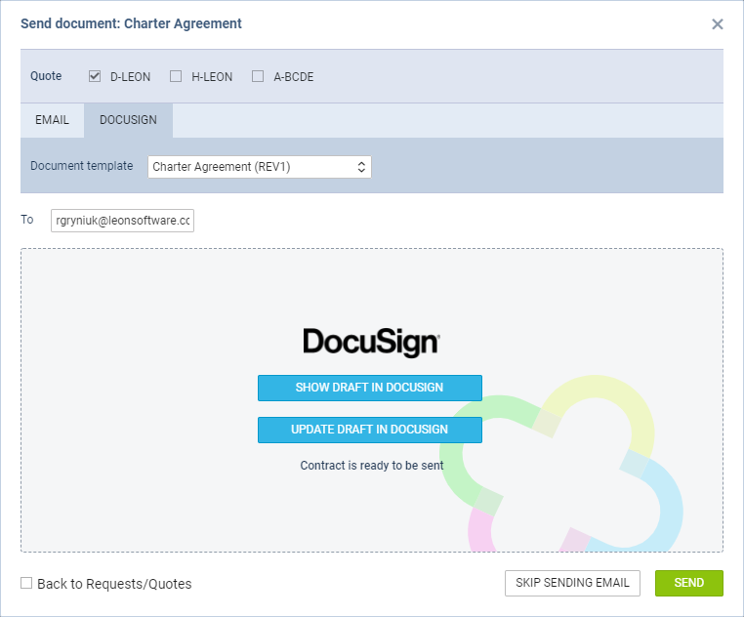Click the 'Document template' label
Screen dimensions: 744x617
pos(82,166)
